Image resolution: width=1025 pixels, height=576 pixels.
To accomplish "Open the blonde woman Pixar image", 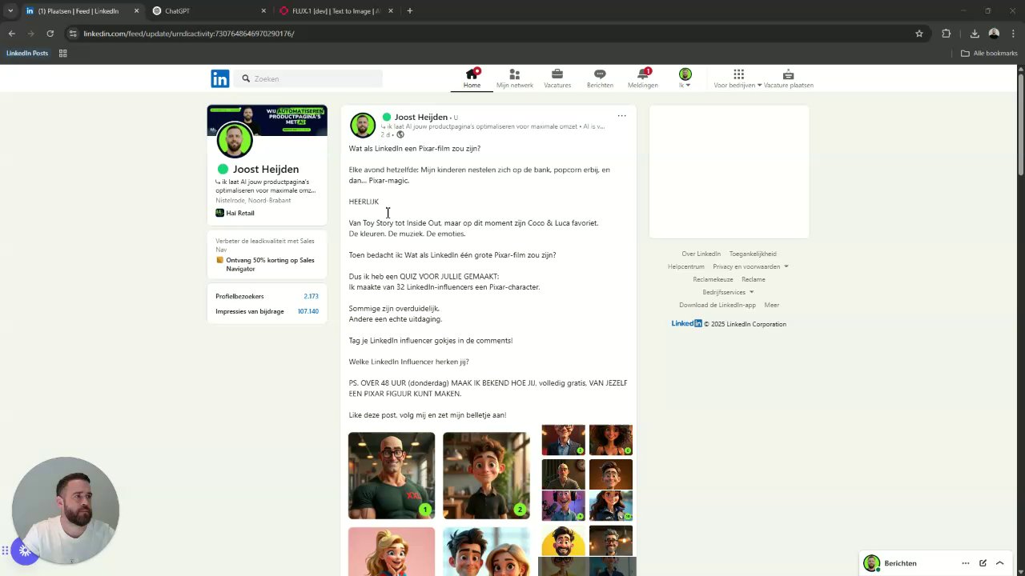I will [392, 551].
